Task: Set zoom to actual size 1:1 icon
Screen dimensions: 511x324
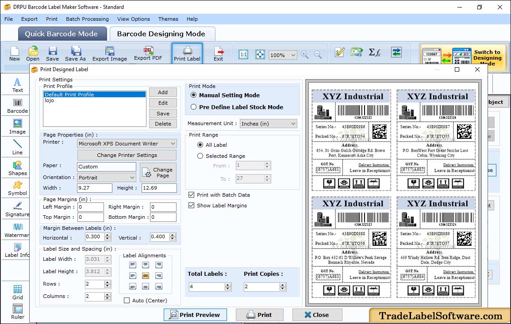Action: tap(243, 54)
